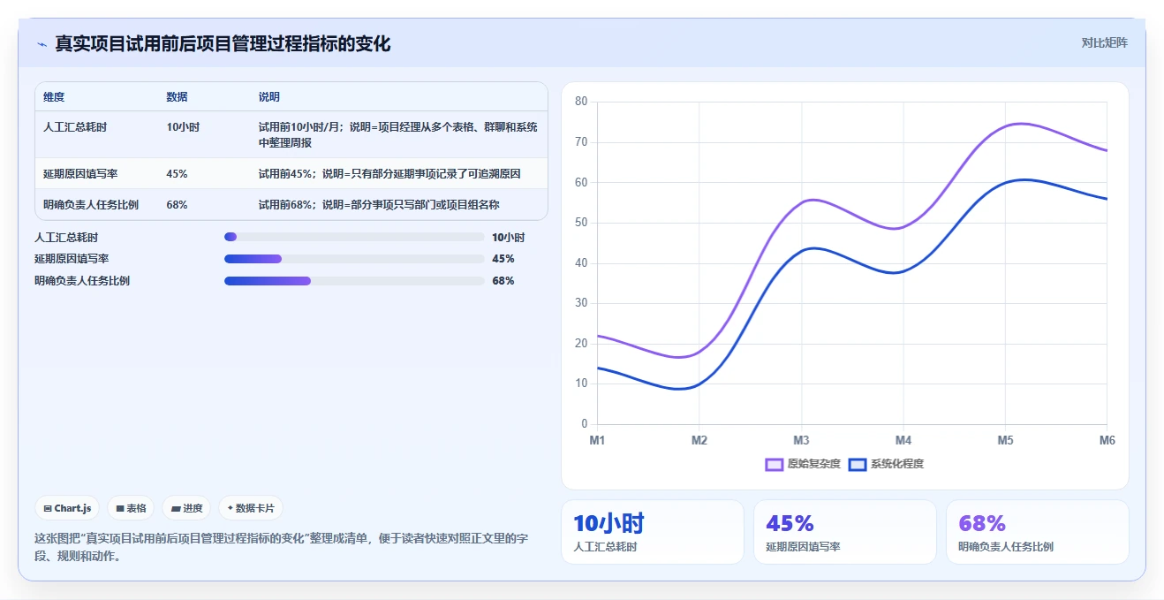Click the lightning icon beside the title

click(42, 44)
